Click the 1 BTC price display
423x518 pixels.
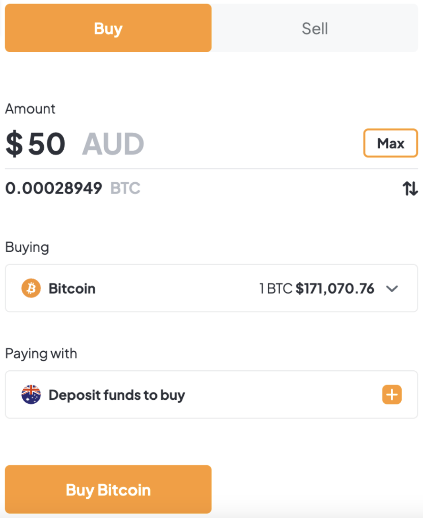pyautogui.click(x=317, y=288)
